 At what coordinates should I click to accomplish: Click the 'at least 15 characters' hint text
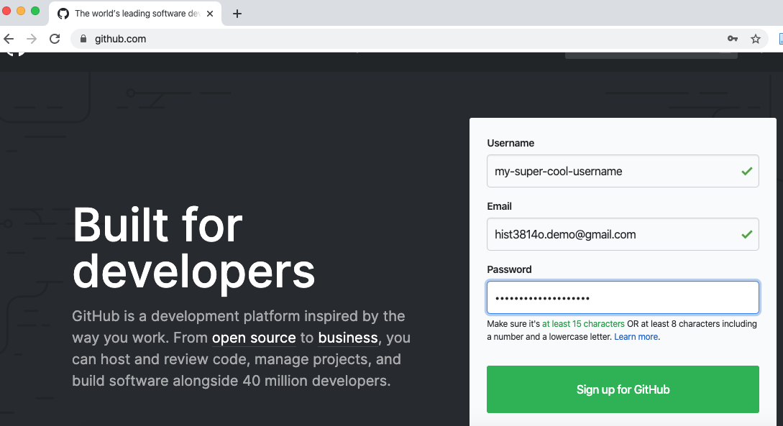tap(583, 324)
